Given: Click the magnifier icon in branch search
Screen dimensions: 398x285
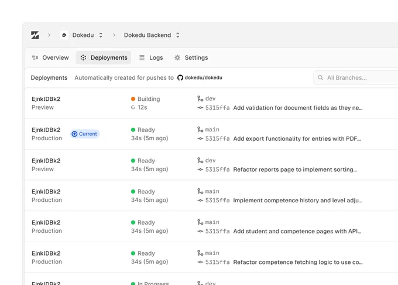Looking at the screenshot, I should tap(321, 77).
